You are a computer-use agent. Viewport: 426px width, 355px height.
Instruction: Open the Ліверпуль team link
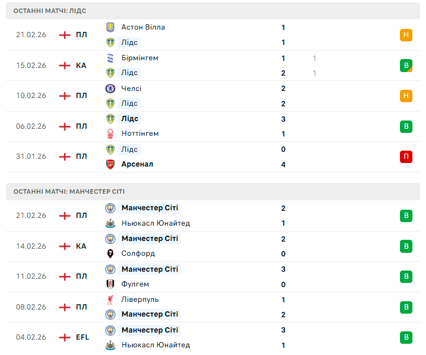140,299
